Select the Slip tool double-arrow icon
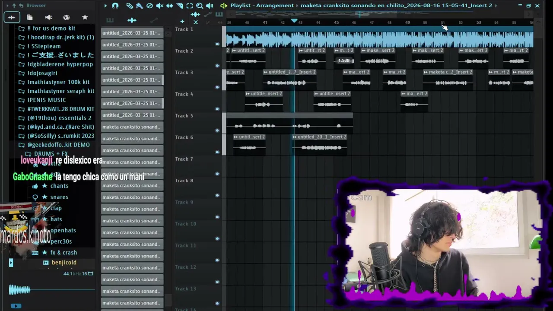 tap(170, 6)
